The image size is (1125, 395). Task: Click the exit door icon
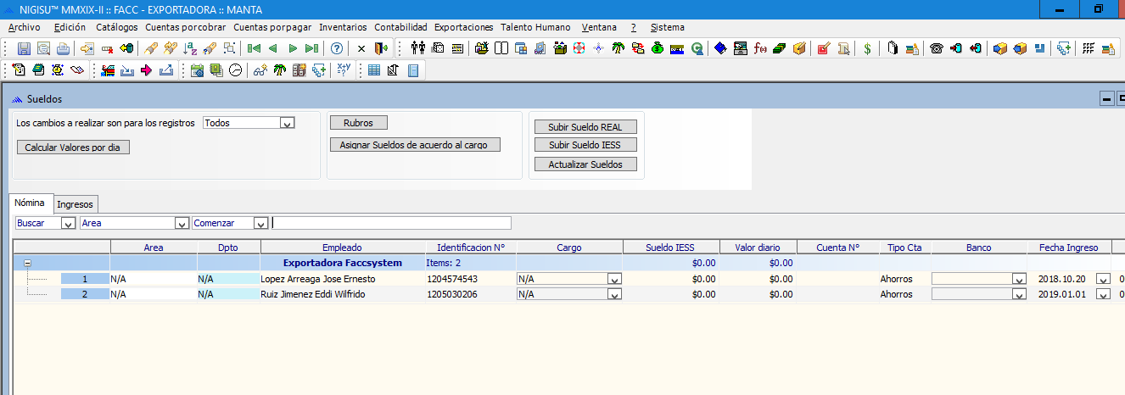381,48
